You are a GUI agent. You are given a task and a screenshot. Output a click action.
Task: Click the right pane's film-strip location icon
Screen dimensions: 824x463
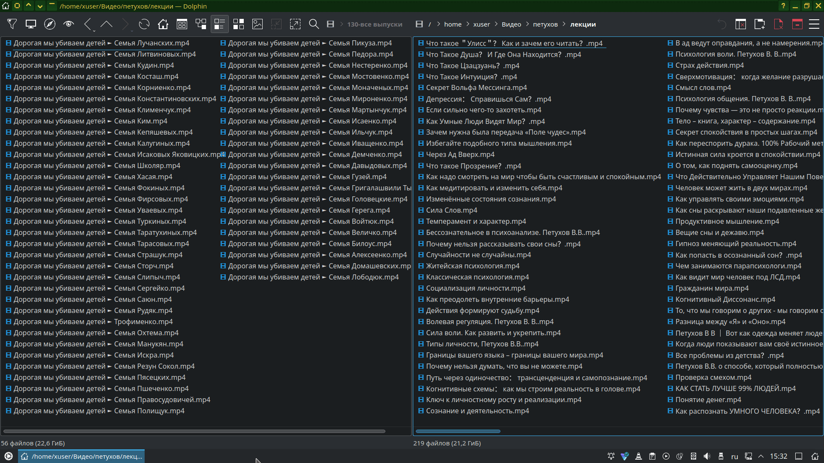[419, 24]
